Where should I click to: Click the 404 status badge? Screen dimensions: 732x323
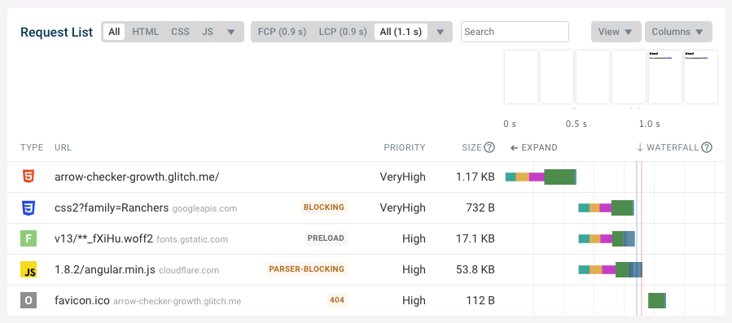(x=337, y=299)
